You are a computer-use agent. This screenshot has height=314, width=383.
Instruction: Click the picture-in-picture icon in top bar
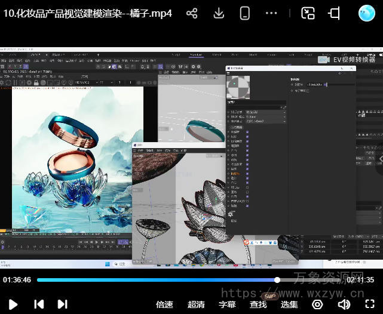coord(308,13)
